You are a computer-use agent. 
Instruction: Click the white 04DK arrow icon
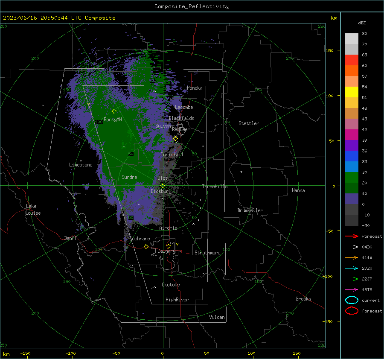click(352, 247)
